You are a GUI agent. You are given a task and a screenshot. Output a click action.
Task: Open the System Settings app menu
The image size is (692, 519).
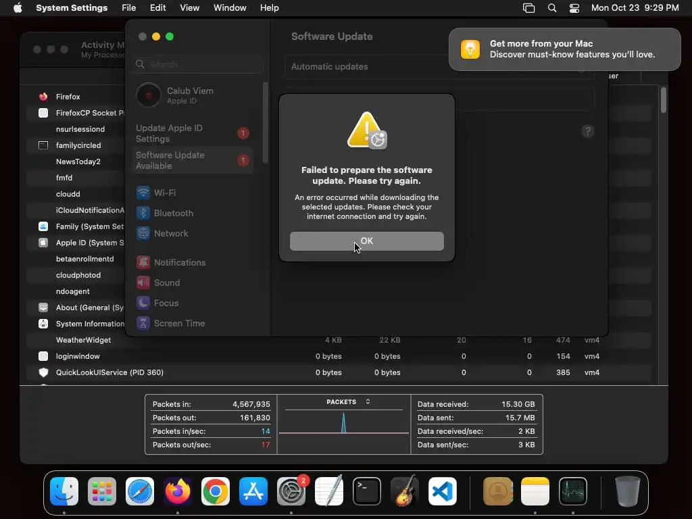tap(72, 8)
